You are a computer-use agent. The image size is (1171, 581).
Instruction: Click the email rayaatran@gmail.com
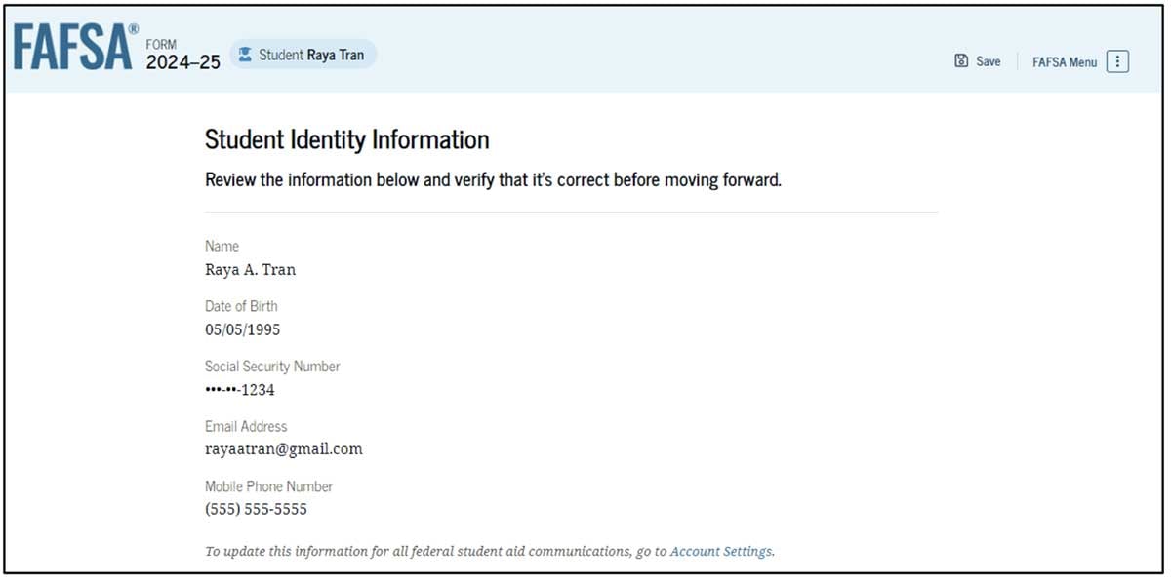(x=283, y=449)
